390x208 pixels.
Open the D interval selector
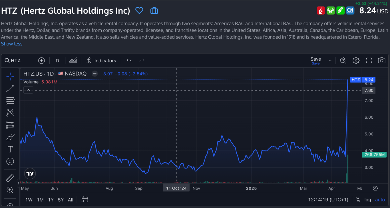tap(57, 61)
